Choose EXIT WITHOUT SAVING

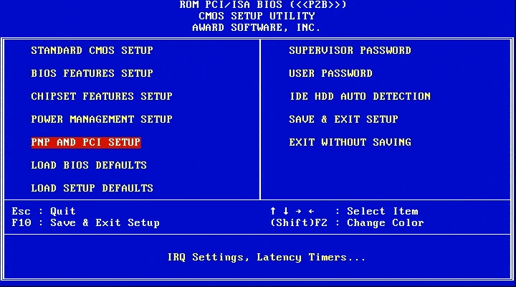tap(350, 142)
